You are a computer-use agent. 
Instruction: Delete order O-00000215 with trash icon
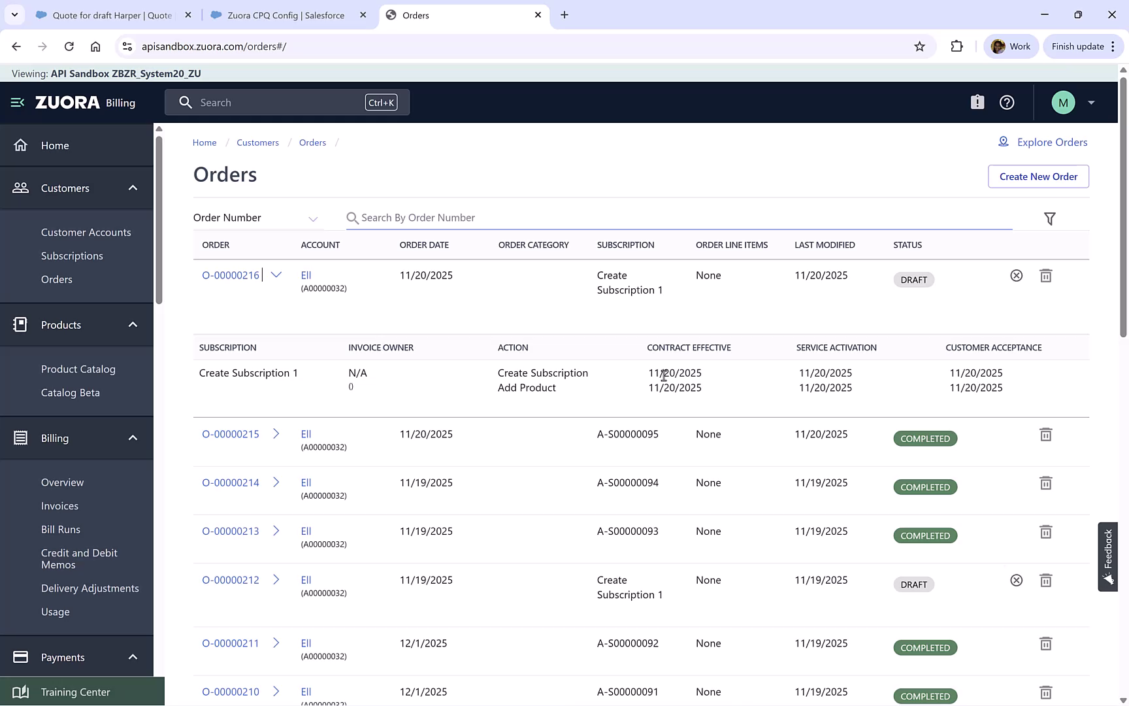[1045, 434]
